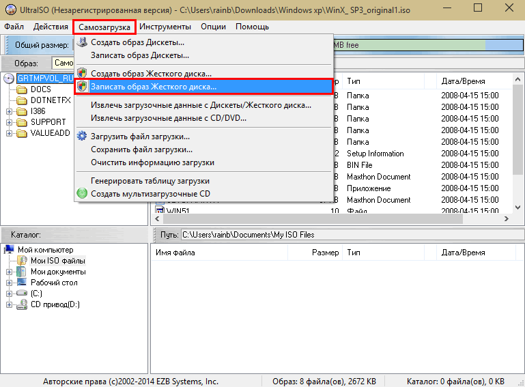525x387 pixels.
Task: Expand the VALUEADD folder node
Action: (x=9, y=133)
